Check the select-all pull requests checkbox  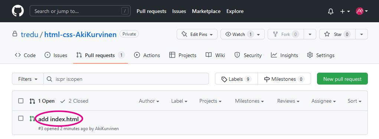[21, 101]
